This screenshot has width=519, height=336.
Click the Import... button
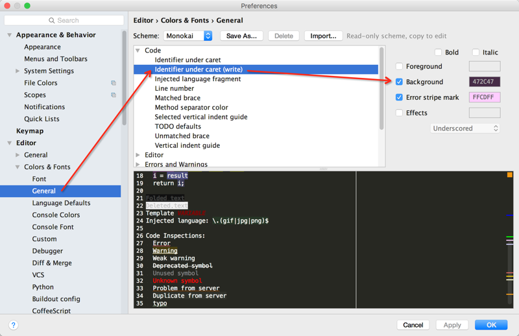pyautogui.click(x=323, y=36)
